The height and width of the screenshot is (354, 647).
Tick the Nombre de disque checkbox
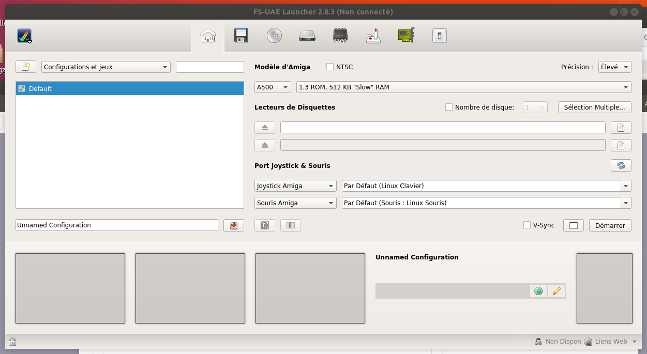click(x=449, y=107)
